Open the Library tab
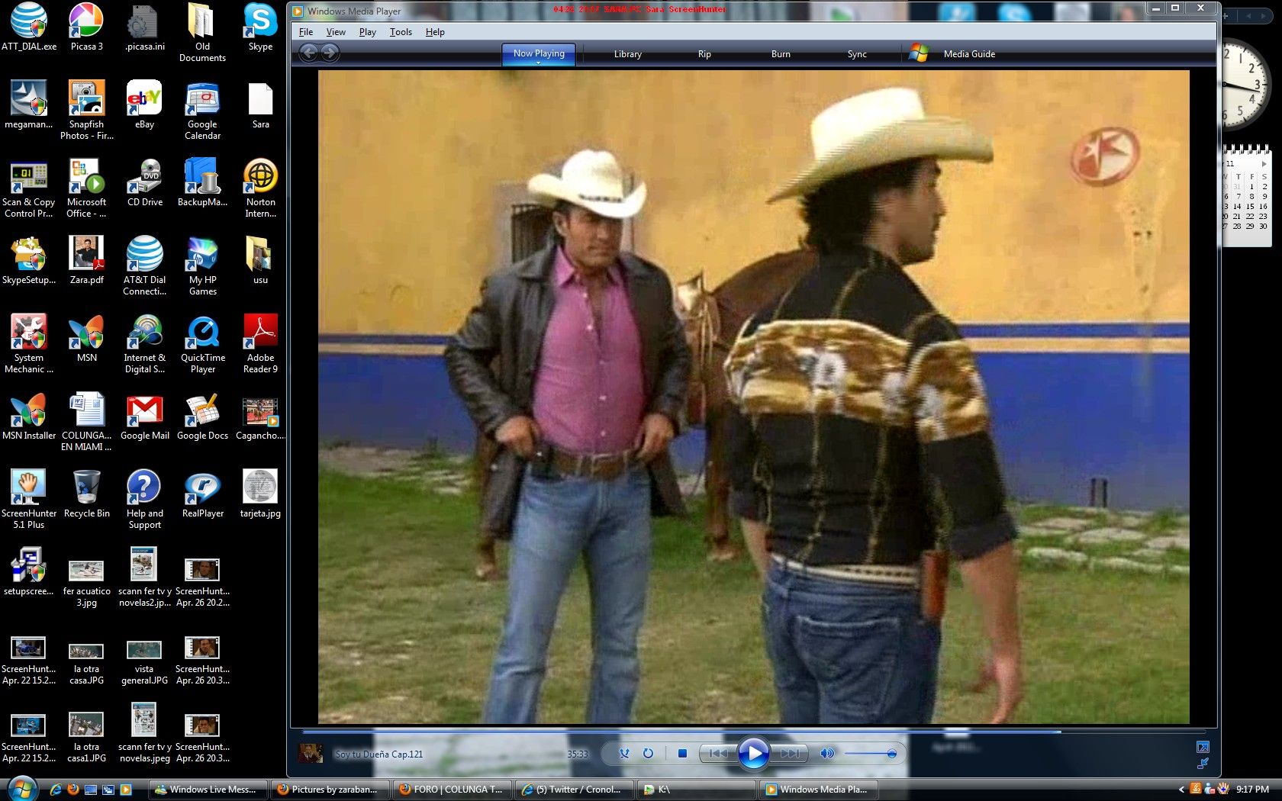 pyautogui.click(x=627, y=54)
